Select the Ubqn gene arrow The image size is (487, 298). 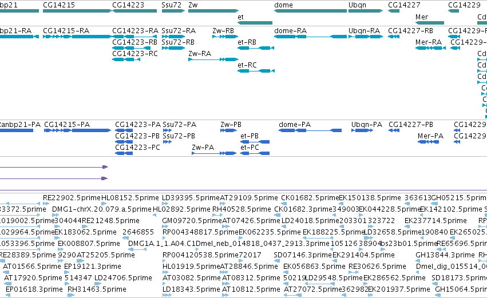(366, 11)
